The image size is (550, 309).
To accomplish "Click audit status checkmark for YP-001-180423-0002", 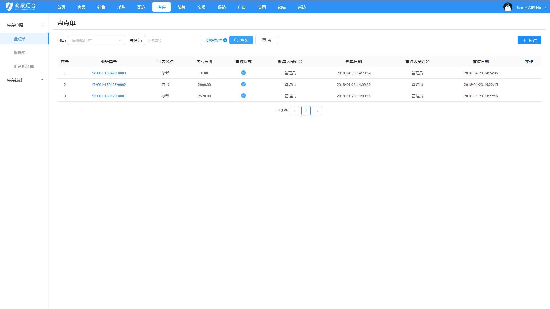I will 243,84.
